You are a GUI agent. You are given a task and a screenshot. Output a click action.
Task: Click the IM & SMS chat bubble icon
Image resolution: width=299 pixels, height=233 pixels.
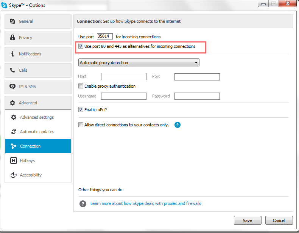12,87
